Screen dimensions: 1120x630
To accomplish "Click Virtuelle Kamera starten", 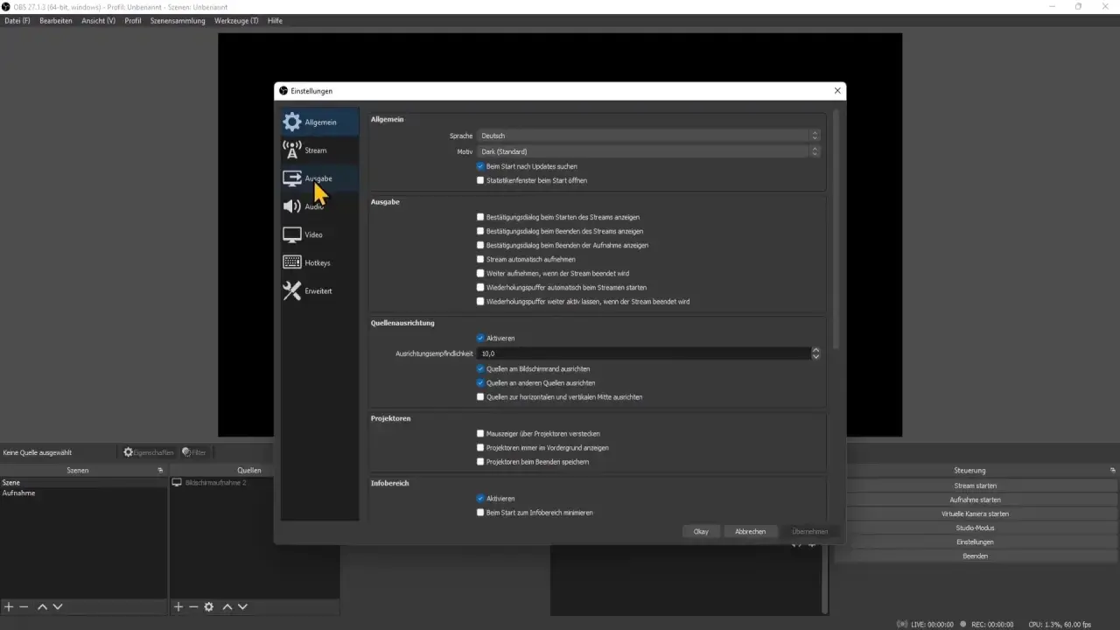I will pos(975,514).
